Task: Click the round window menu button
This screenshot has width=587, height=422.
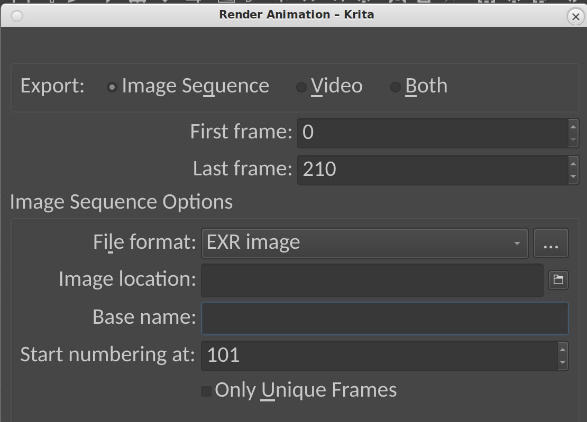Action: pos(17,16)
